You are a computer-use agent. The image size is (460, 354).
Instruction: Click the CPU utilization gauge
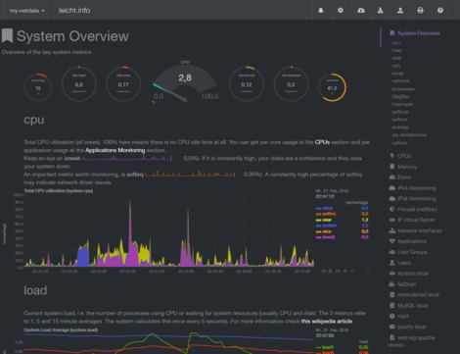pos(185,81)
